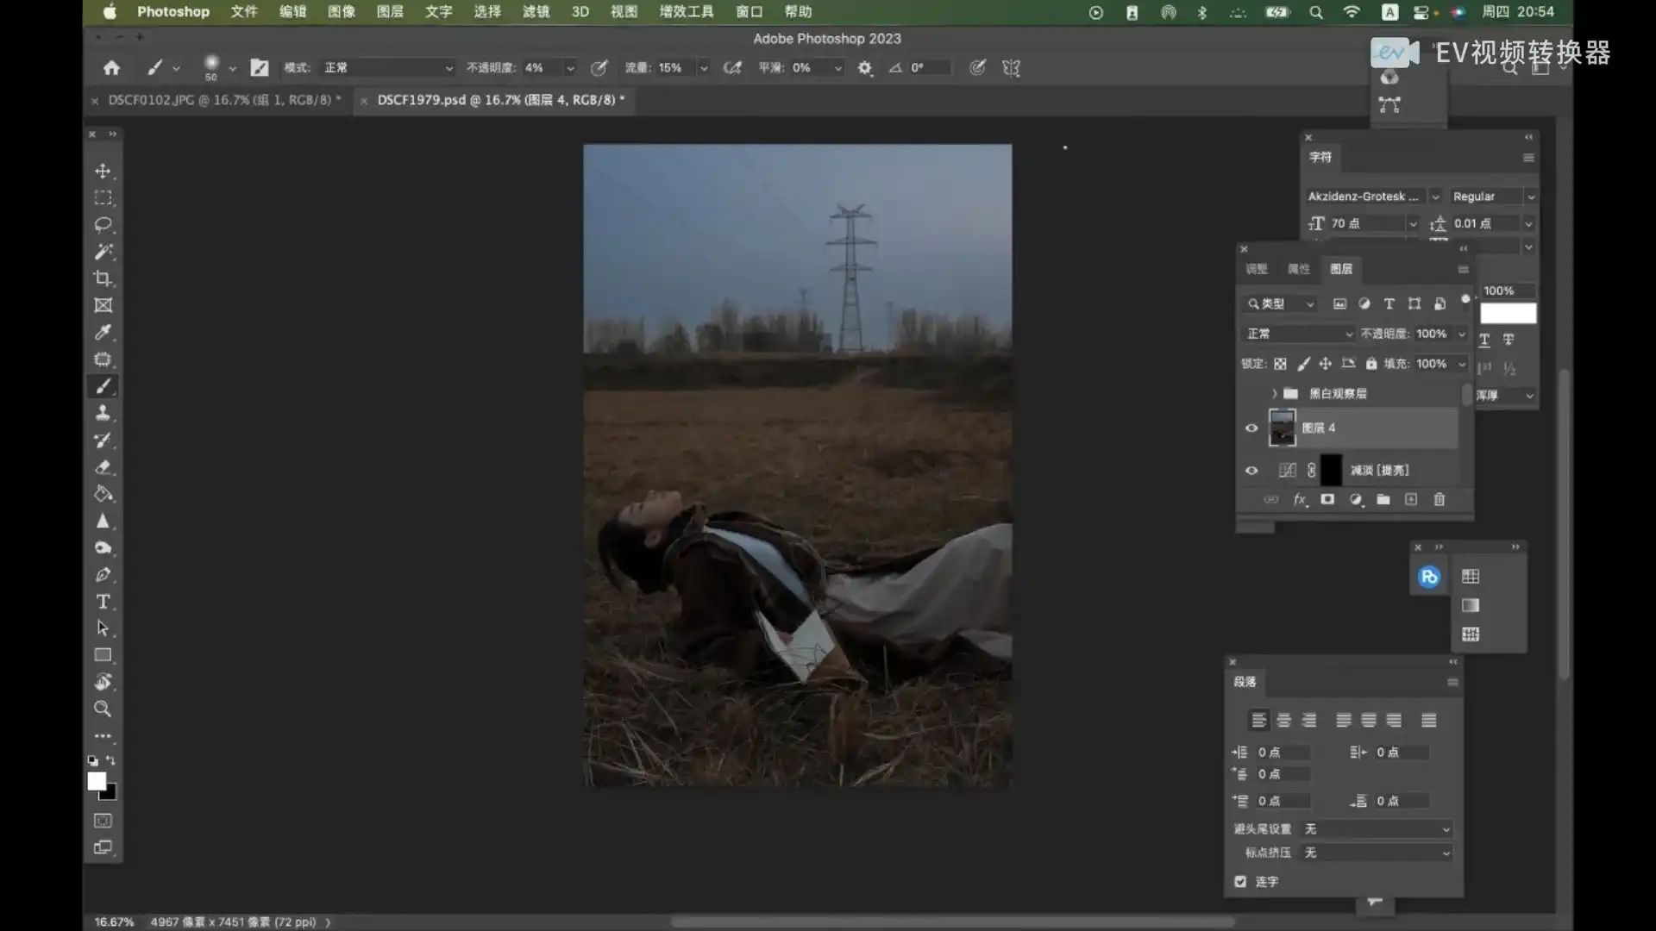Select the Zoom tool in toolbar

[x=103, y=709]
